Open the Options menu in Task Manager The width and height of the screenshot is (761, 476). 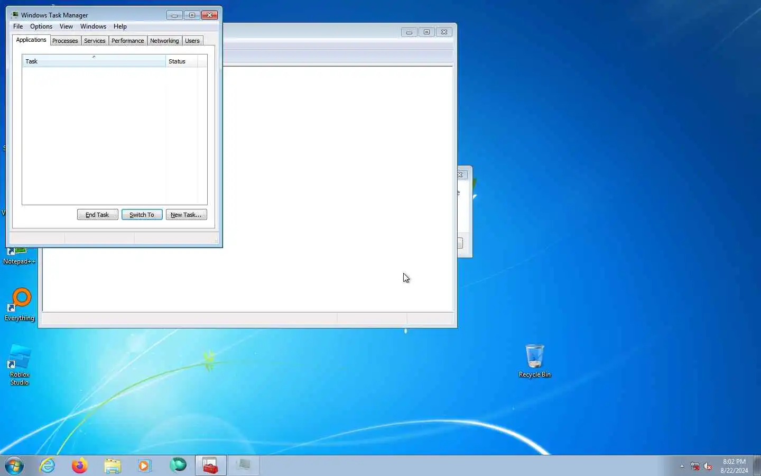pyautogui.click(x=41, y=26)
